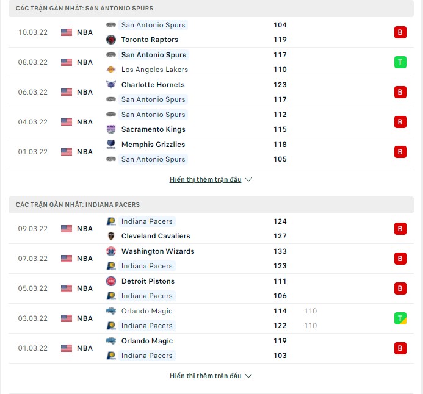The image size is (423, 394).
Task: Open the Toronto Raptors team link
Action: pyautogui.click(x=150, y=40)
